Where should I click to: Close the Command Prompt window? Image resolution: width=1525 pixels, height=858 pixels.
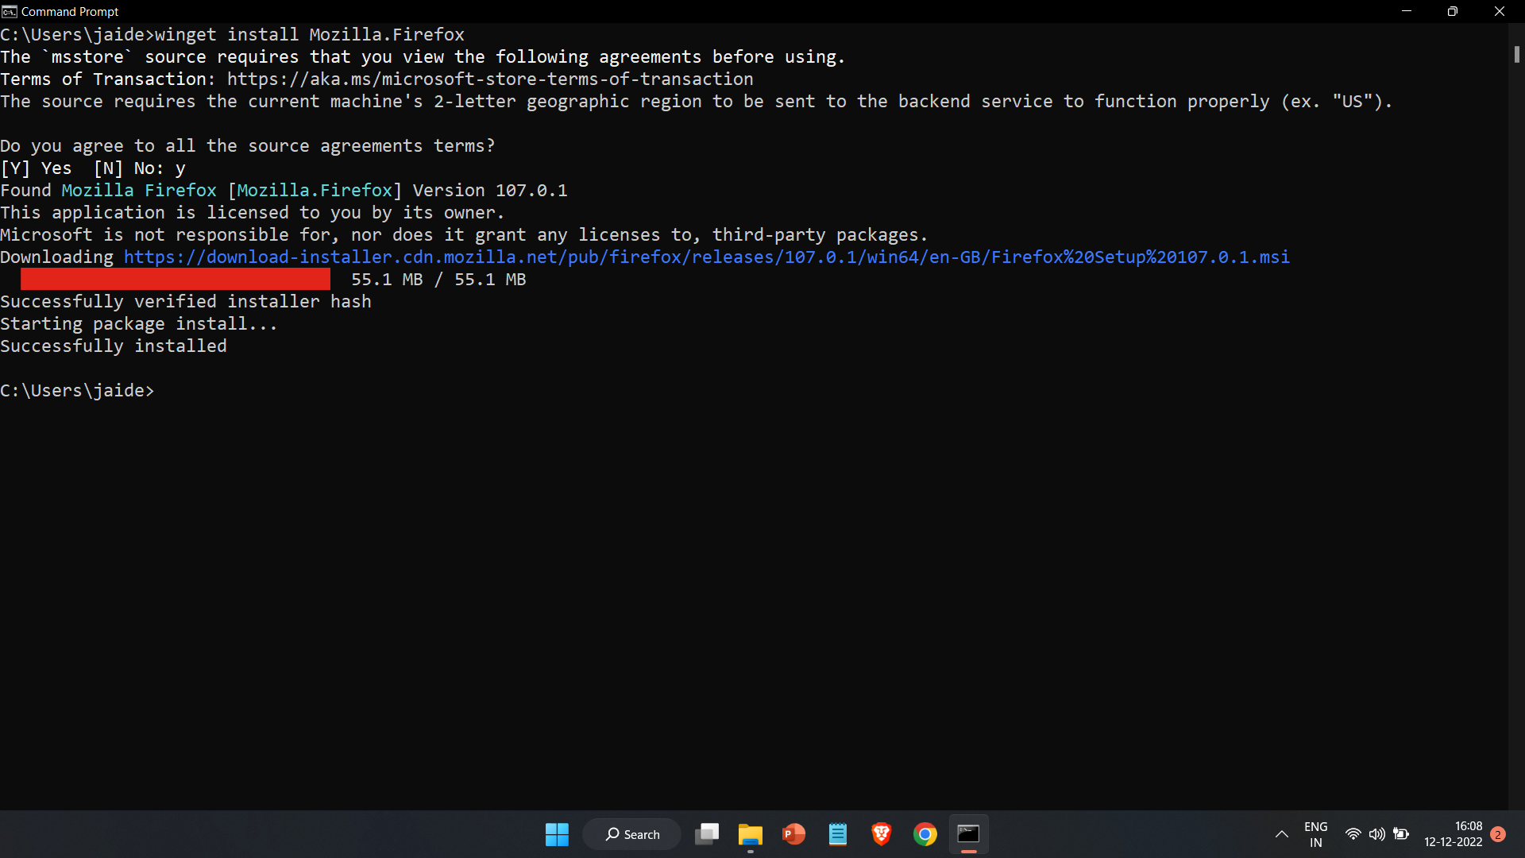[1500, 11]
